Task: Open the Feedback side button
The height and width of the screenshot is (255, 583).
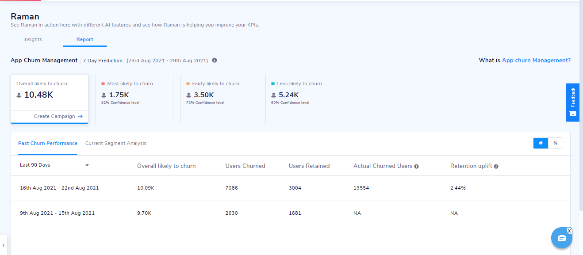Action: (x=573, y=103)
